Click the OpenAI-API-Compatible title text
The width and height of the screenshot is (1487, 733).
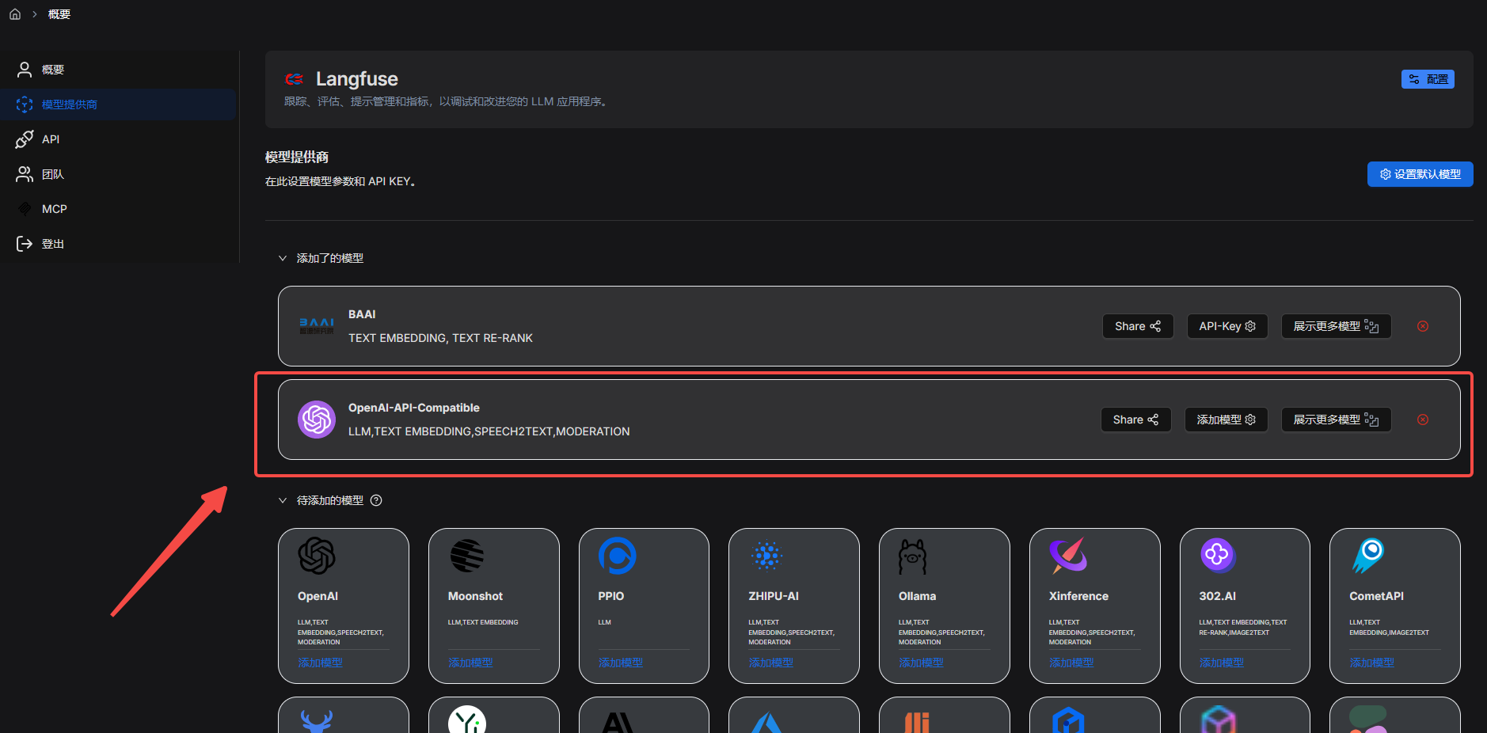click(x=414, y=408)
